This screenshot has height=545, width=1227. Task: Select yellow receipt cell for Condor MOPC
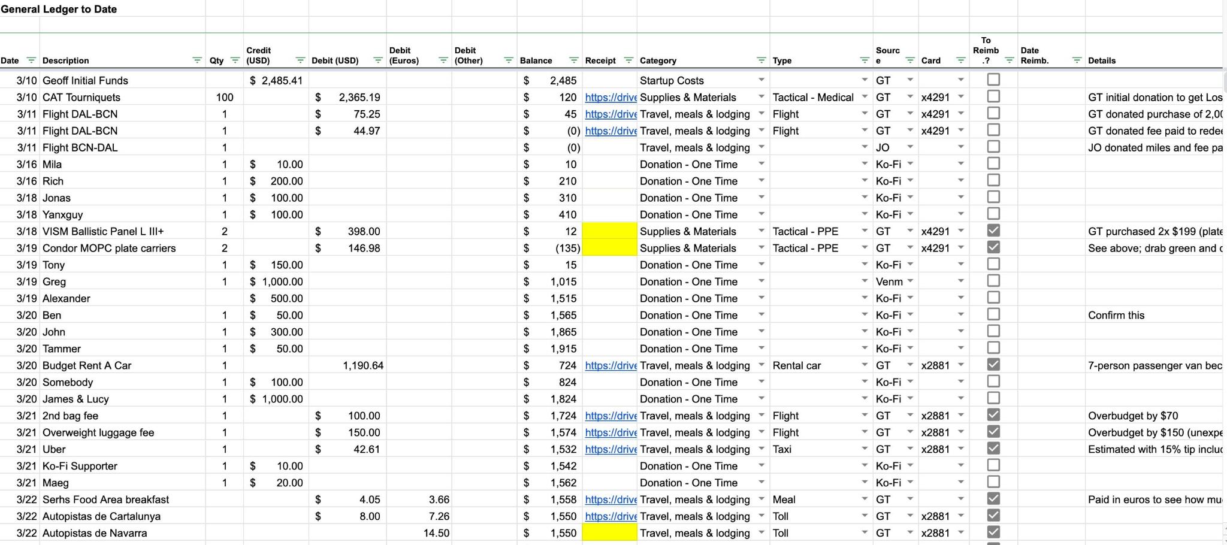tap(609, 248)
